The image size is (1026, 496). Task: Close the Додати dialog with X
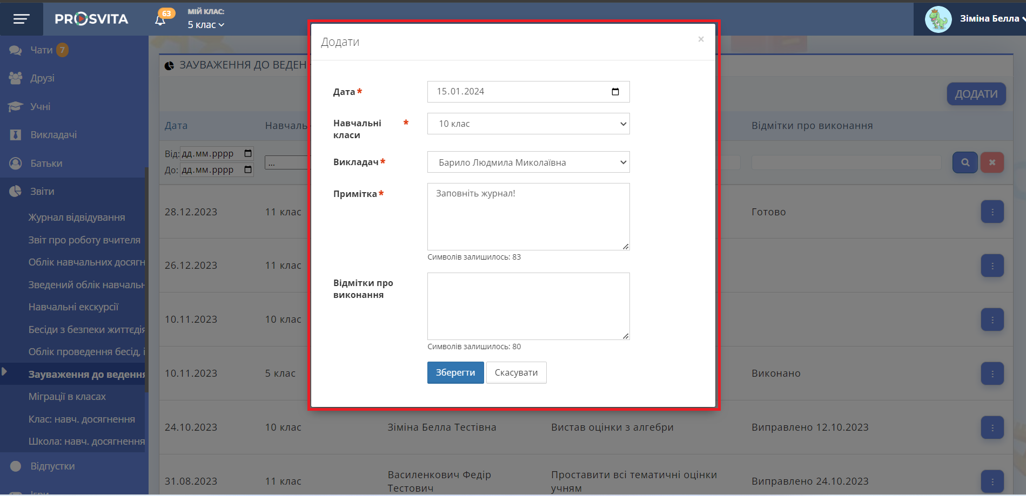701,39
